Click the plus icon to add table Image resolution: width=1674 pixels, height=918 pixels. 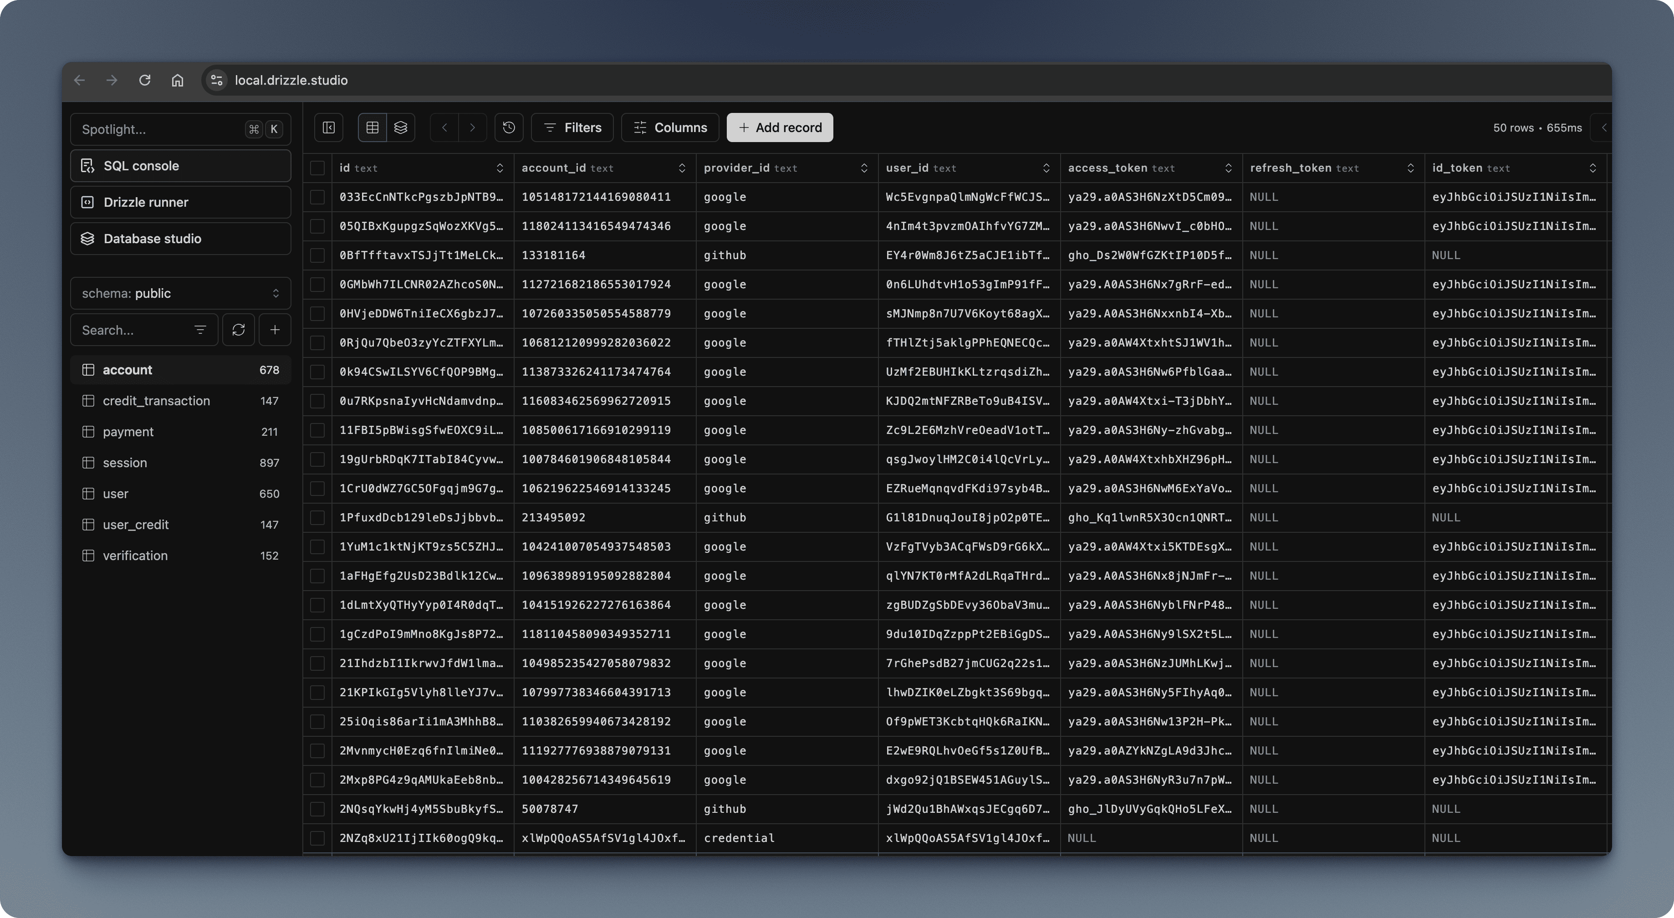click(275, 330)
